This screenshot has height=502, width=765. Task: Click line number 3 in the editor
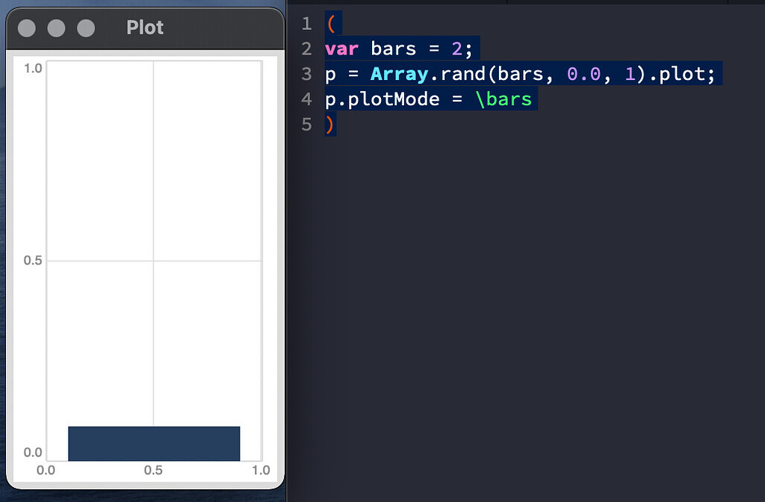click(x=306, y=73)
